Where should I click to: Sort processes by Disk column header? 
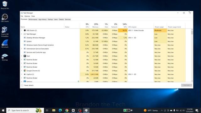point(104,25)
